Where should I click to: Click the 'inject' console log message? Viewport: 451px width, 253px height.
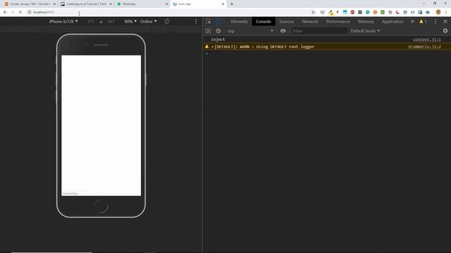(218, 39)
